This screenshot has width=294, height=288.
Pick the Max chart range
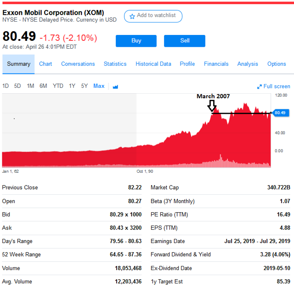click(99, 86)
